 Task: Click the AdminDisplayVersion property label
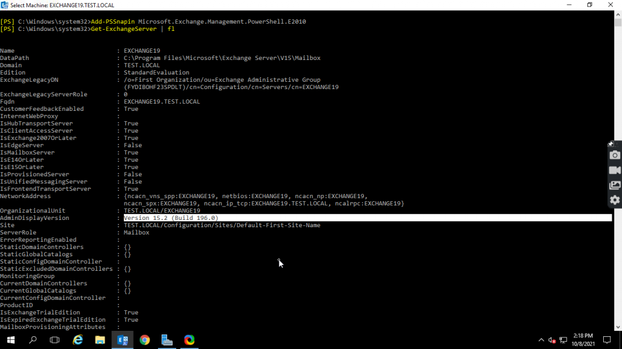click(35, 218)
